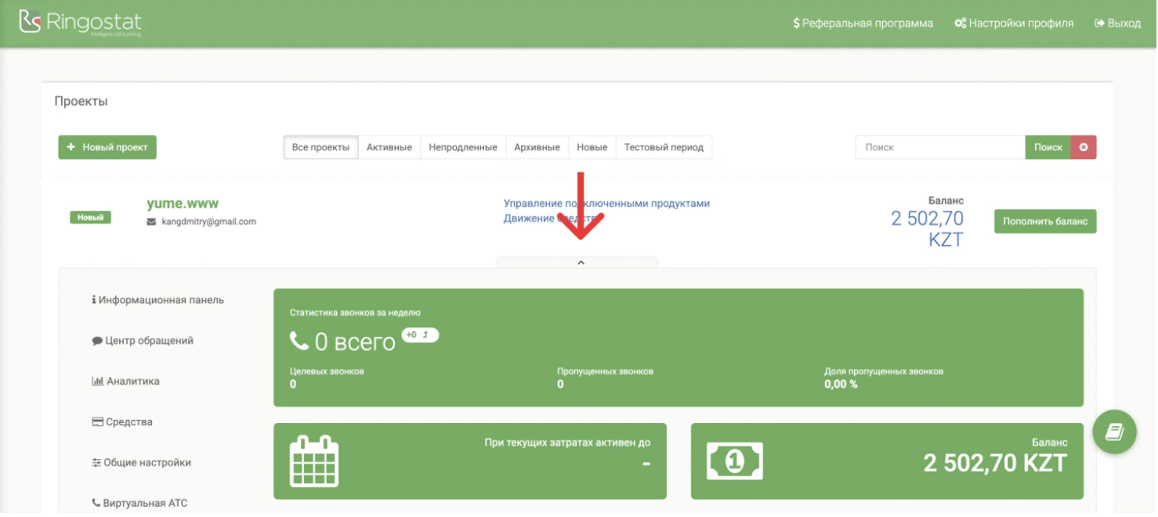Open Средства in sidebar
This screenshot has height=517, width=1158.
(122, 422)
